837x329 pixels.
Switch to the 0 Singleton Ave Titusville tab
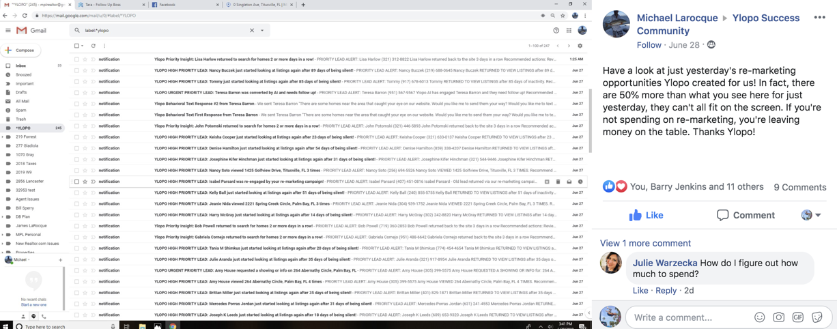point(259,5)
